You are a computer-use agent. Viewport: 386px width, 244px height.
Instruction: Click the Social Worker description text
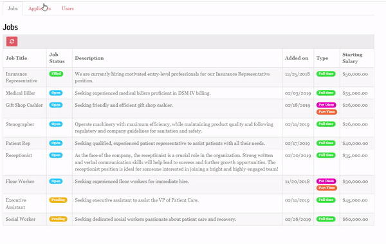(155, 219)
